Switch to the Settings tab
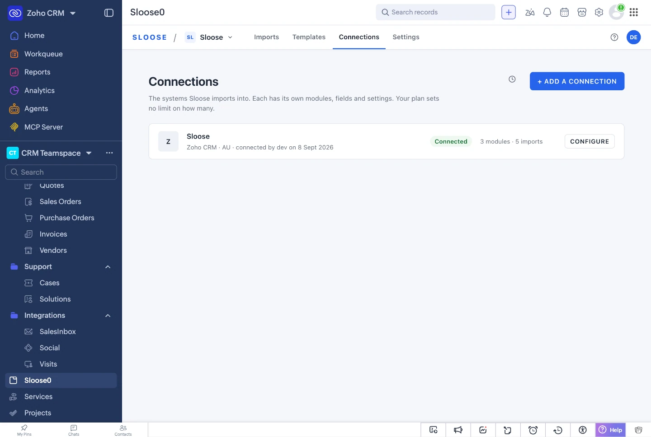Screen dimensions: 651x437 (x=406, y=37)
